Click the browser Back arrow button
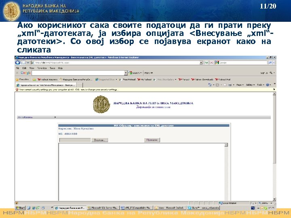This screenshot has width=291, height=218. [x=18, y=63]
